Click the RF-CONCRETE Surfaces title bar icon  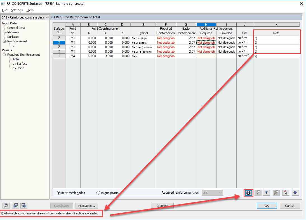point(3,4)
